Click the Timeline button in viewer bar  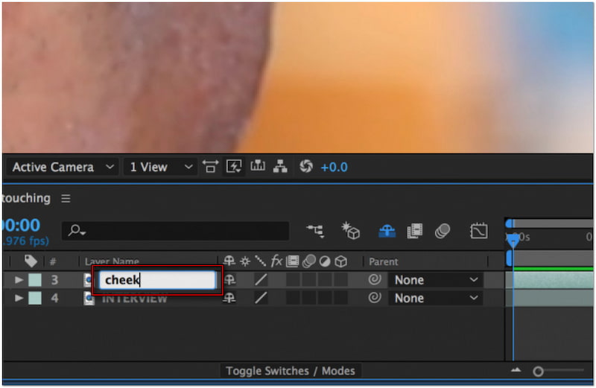click(x=258, y=167)
